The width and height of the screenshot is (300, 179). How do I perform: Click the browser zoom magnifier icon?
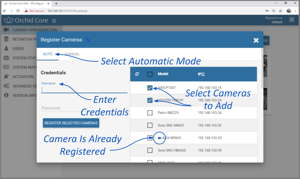pyautogui.click(x=274, y=11)
